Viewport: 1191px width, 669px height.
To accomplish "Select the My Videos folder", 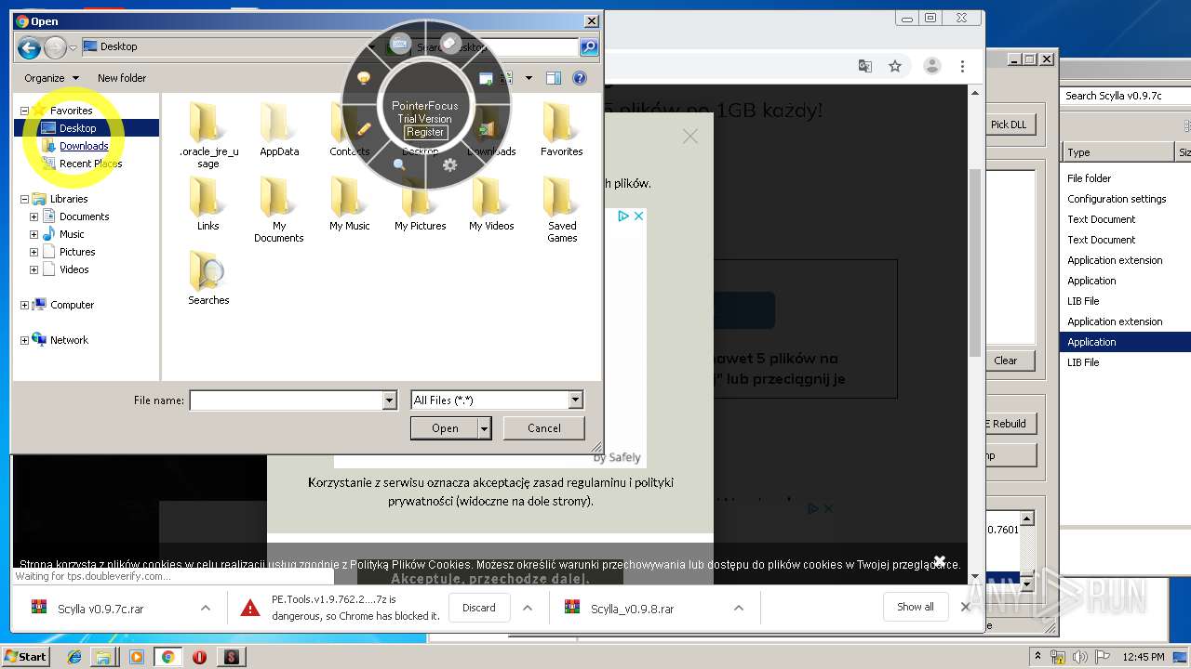I will point(491,203).
